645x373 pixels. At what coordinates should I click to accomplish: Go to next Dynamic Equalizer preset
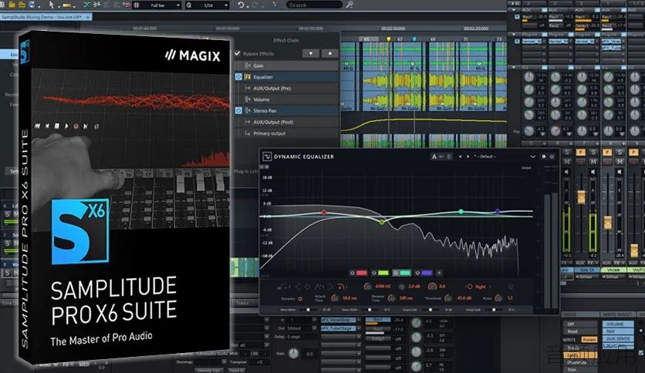(468, 156)
